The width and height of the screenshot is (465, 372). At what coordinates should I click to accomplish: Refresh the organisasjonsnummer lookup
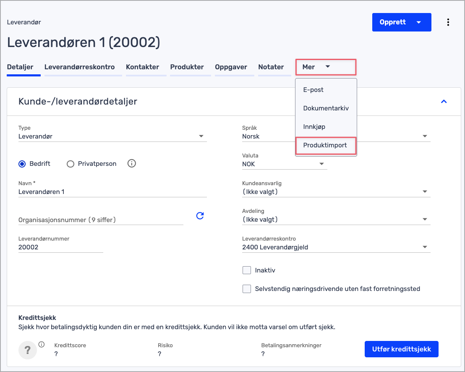(x=200, y=216)
